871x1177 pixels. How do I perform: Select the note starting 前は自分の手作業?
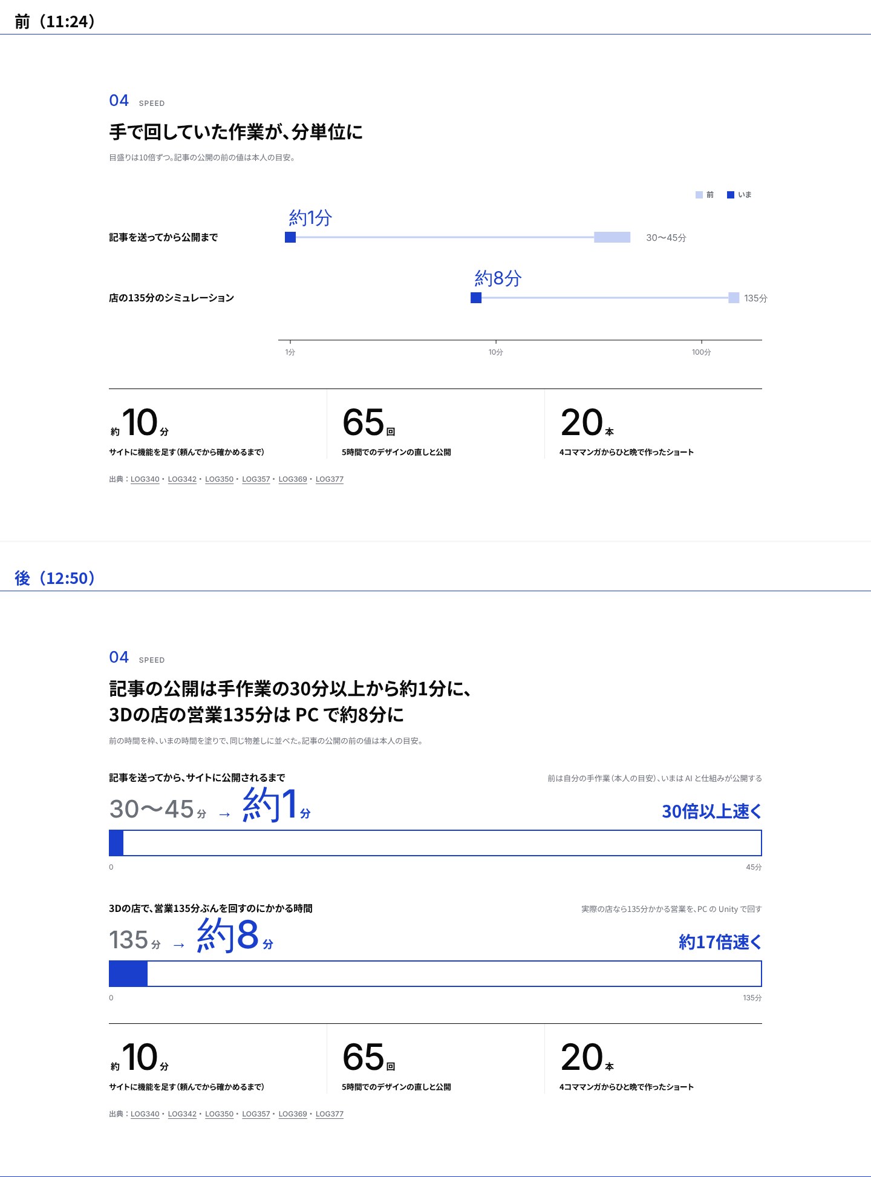(x=654, y=778)
